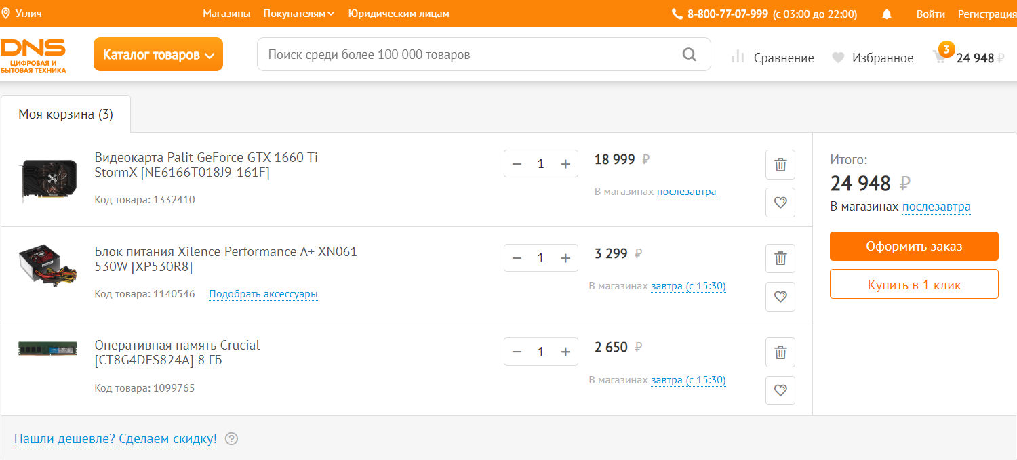The height and width of the screenshot is (460, 1017).
Task: Expand the Каталог товаров dropdown
Action: tap(158, 55)
